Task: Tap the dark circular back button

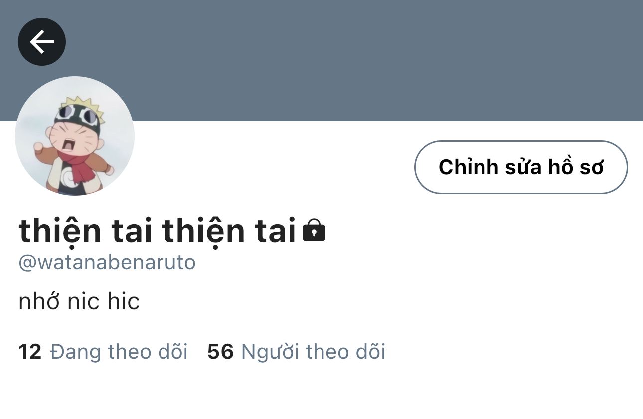Action: (x=42, y=42)
